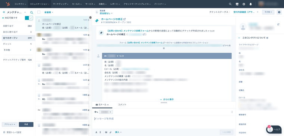Open the 自動化 menu
Image resolution: width=284 pixels, height=136 pixels.
point(103,4)
